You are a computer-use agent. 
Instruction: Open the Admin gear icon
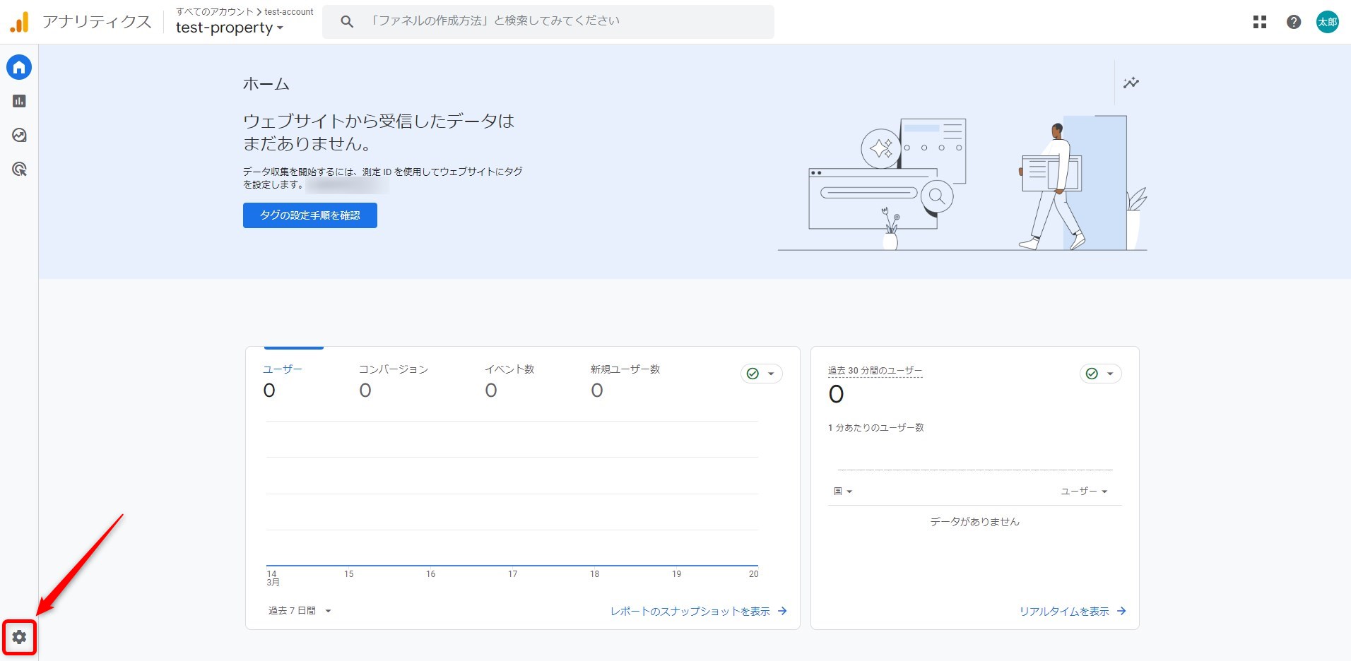(19, 637)
